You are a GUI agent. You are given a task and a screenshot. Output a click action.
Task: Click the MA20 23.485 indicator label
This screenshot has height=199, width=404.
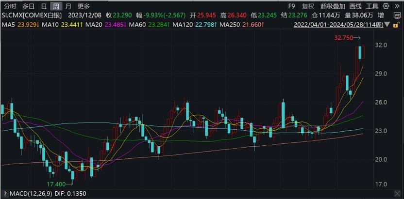click(105, 25)
